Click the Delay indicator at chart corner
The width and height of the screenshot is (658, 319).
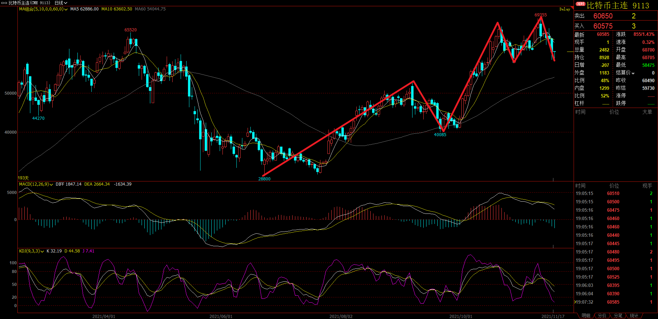point(565,9)
